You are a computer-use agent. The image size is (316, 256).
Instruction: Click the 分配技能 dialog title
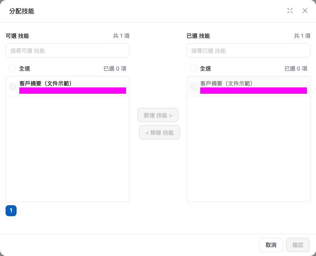coord(22,11)
